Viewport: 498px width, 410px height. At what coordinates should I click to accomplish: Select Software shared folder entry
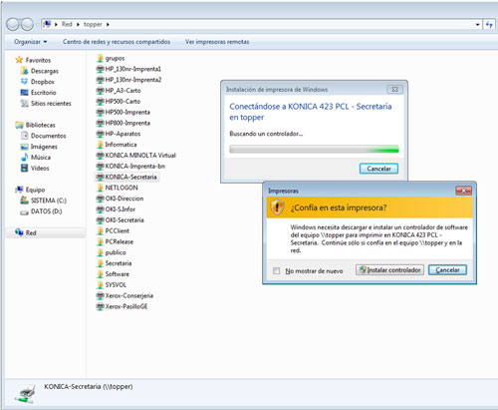click(113, 274)
